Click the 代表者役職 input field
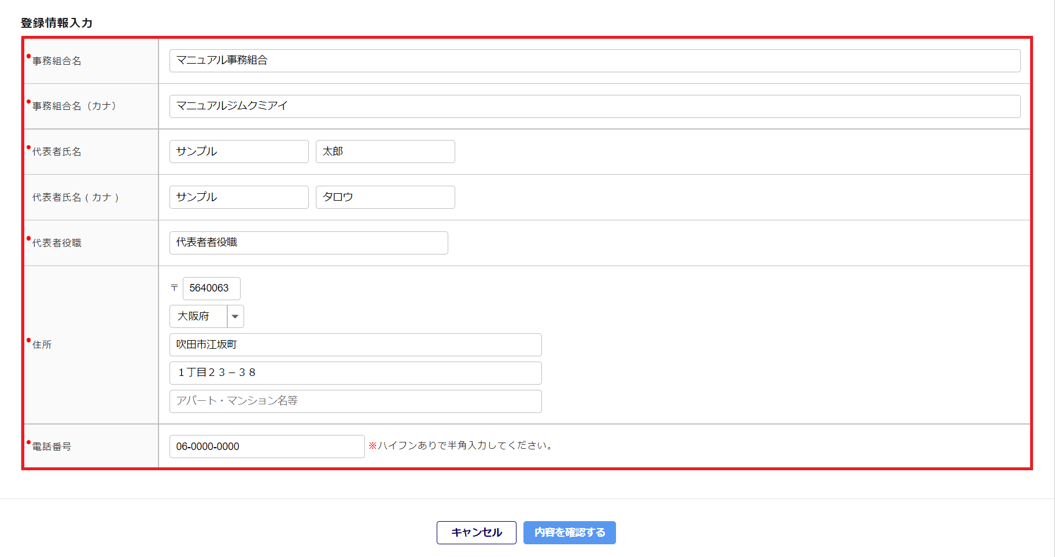The width and height of the screenshot is (1055, 557). point(308,243)
